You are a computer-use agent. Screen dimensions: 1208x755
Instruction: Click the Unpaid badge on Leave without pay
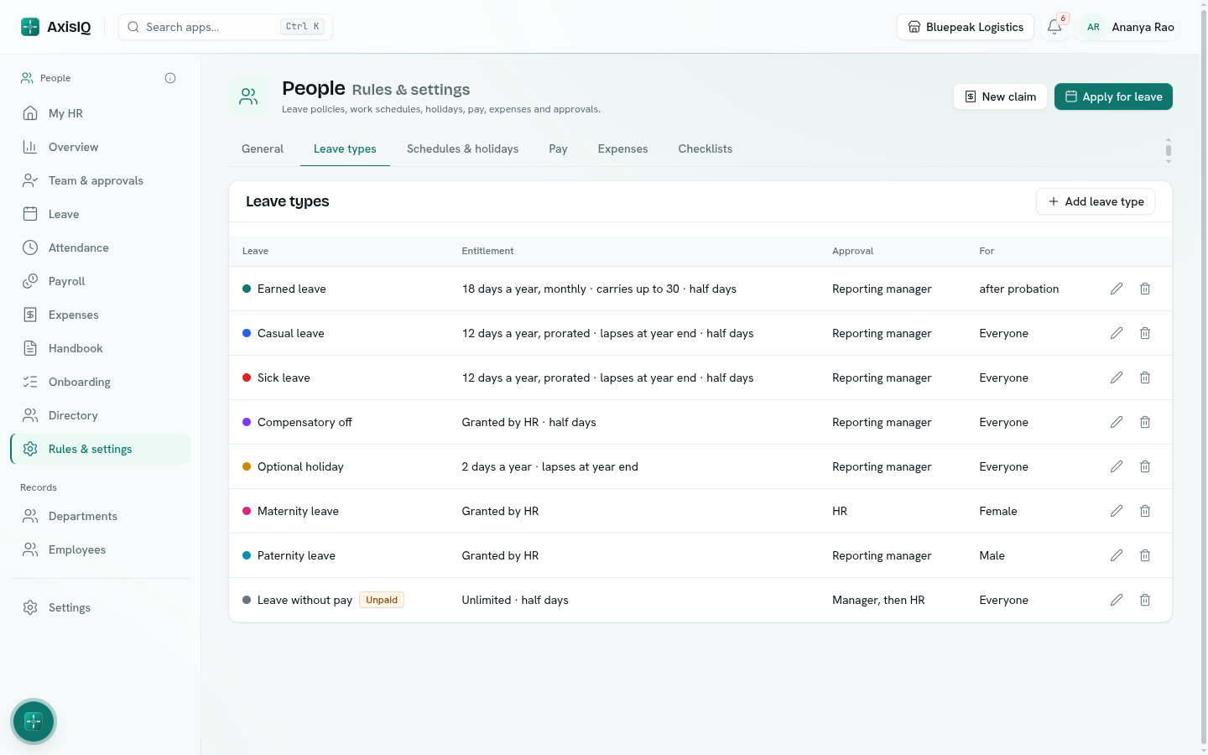click(x=382, y=600)
